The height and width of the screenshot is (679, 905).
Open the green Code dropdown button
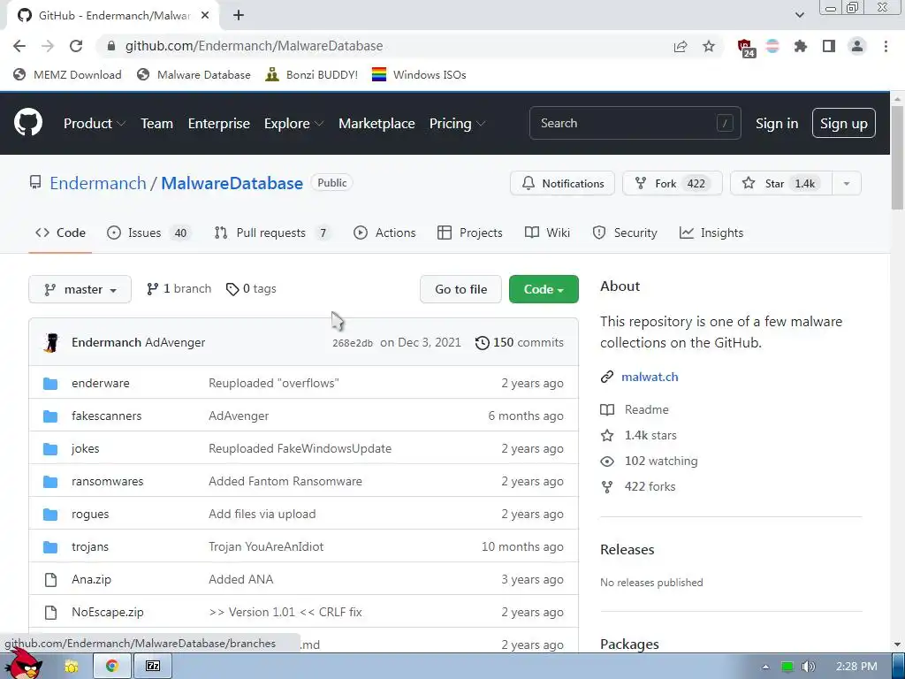pyautogui.click(x=544, y=289)
